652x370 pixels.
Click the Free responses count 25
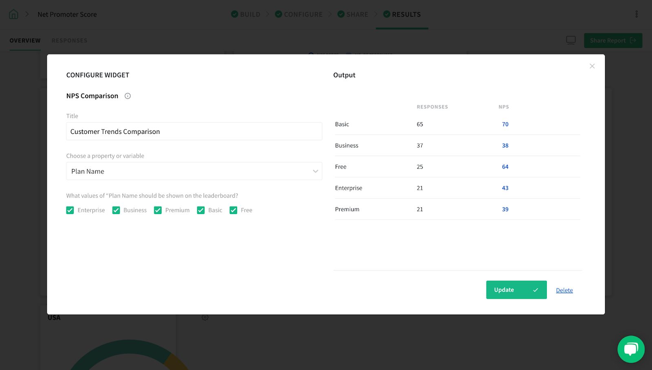(x=420, y=167)
